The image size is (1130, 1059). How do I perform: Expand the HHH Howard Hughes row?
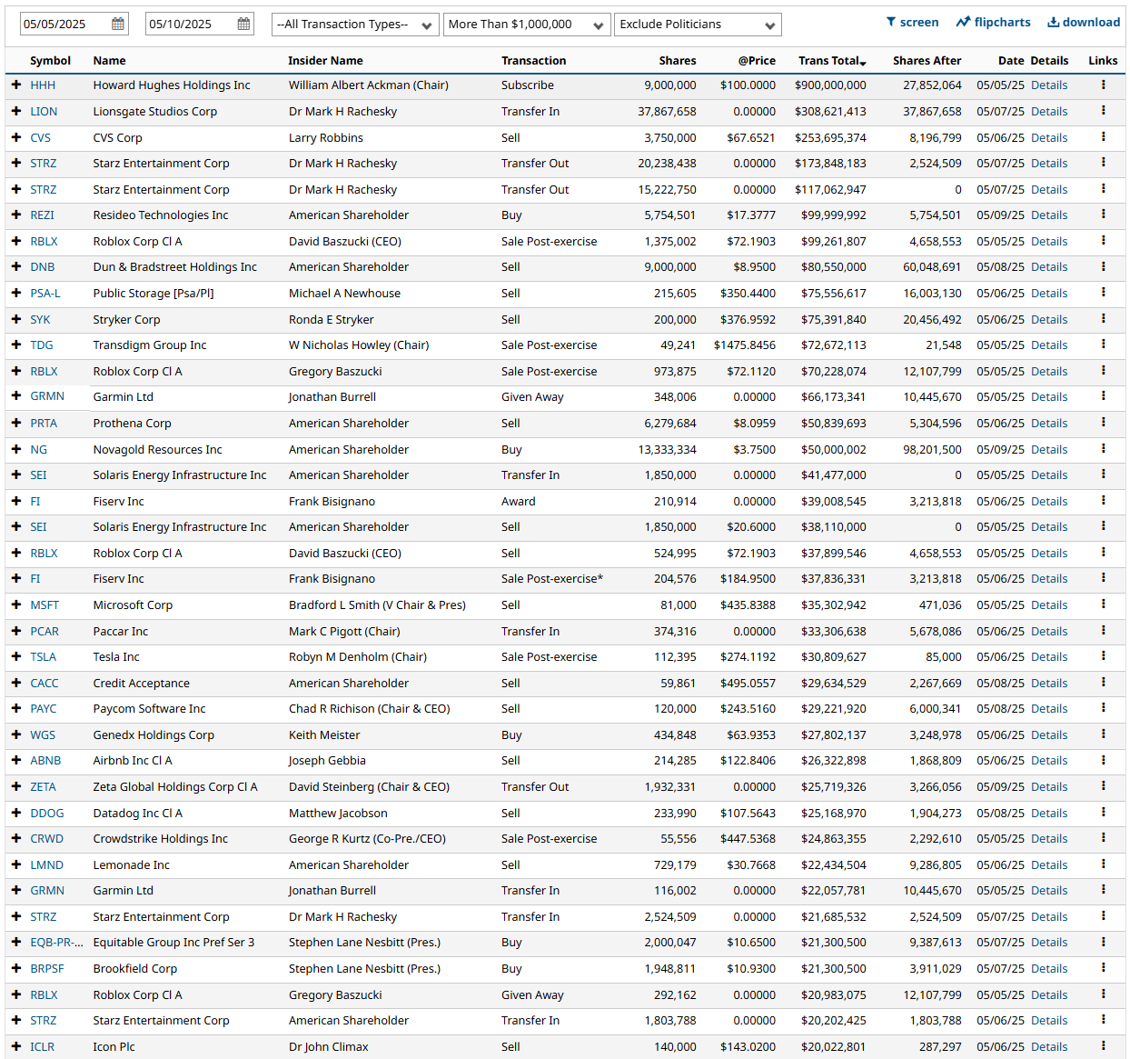pos(16,85)
